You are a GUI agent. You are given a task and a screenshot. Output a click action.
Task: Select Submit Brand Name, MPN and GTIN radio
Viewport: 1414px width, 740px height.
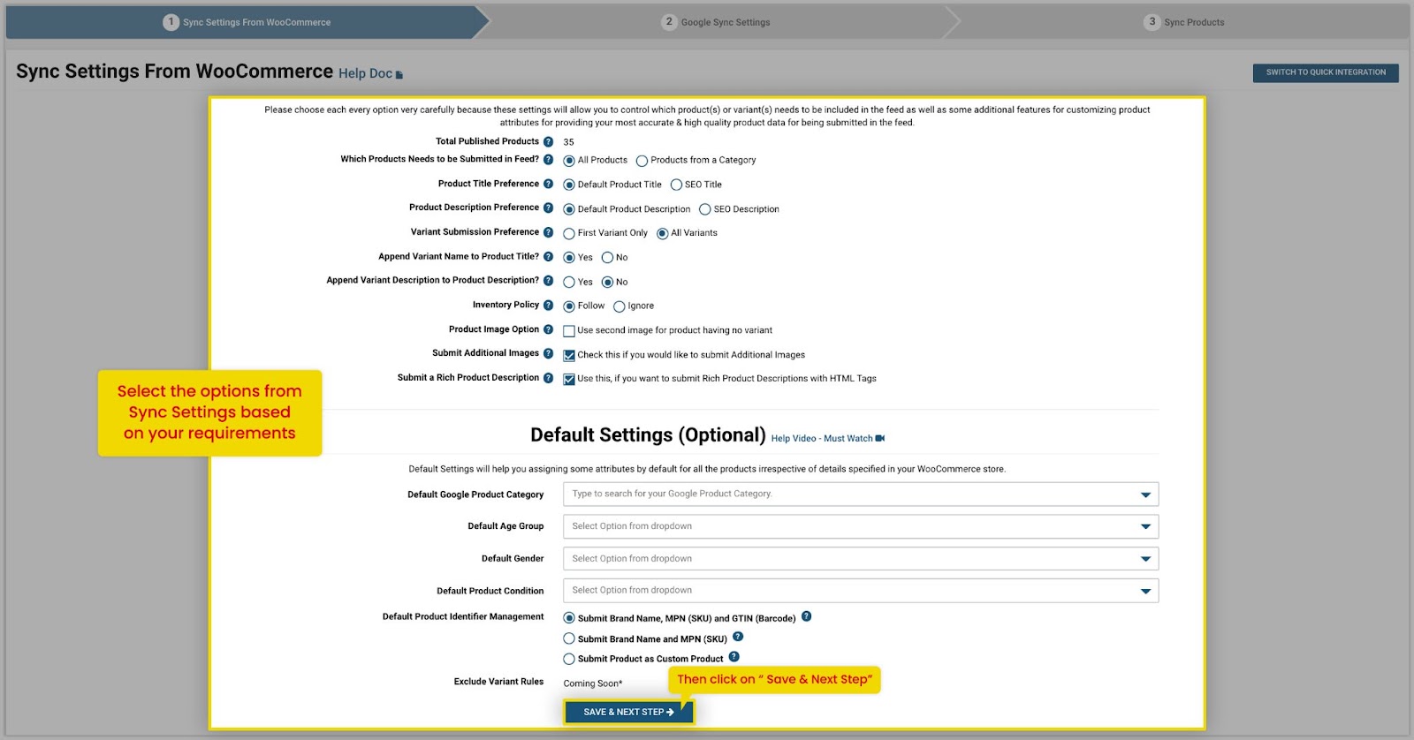[569, 618]
